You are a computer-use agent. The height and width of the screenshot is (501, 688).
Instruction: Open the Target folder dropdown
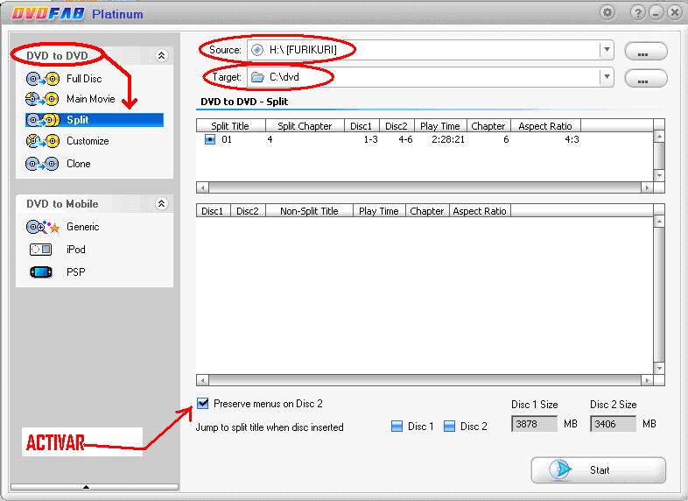607,77
